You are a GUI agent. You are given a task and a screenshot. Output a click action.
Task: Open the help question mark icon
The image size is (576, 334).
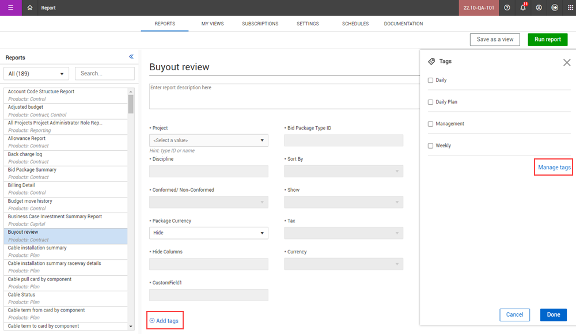507,7
